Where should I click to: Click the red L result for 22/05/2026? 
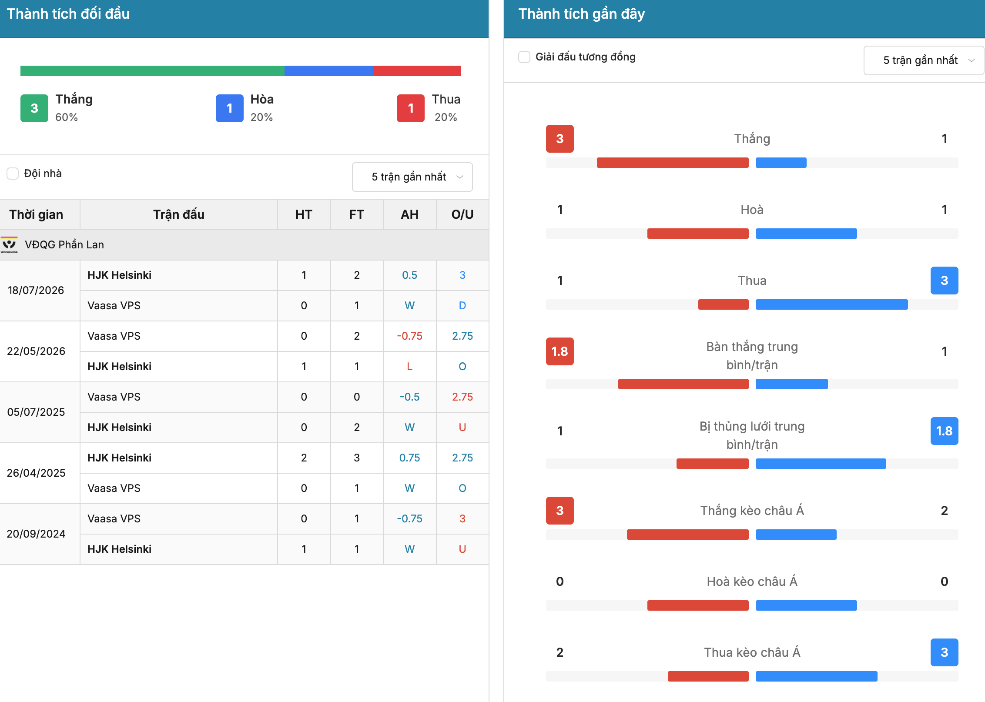click(410, 367)
